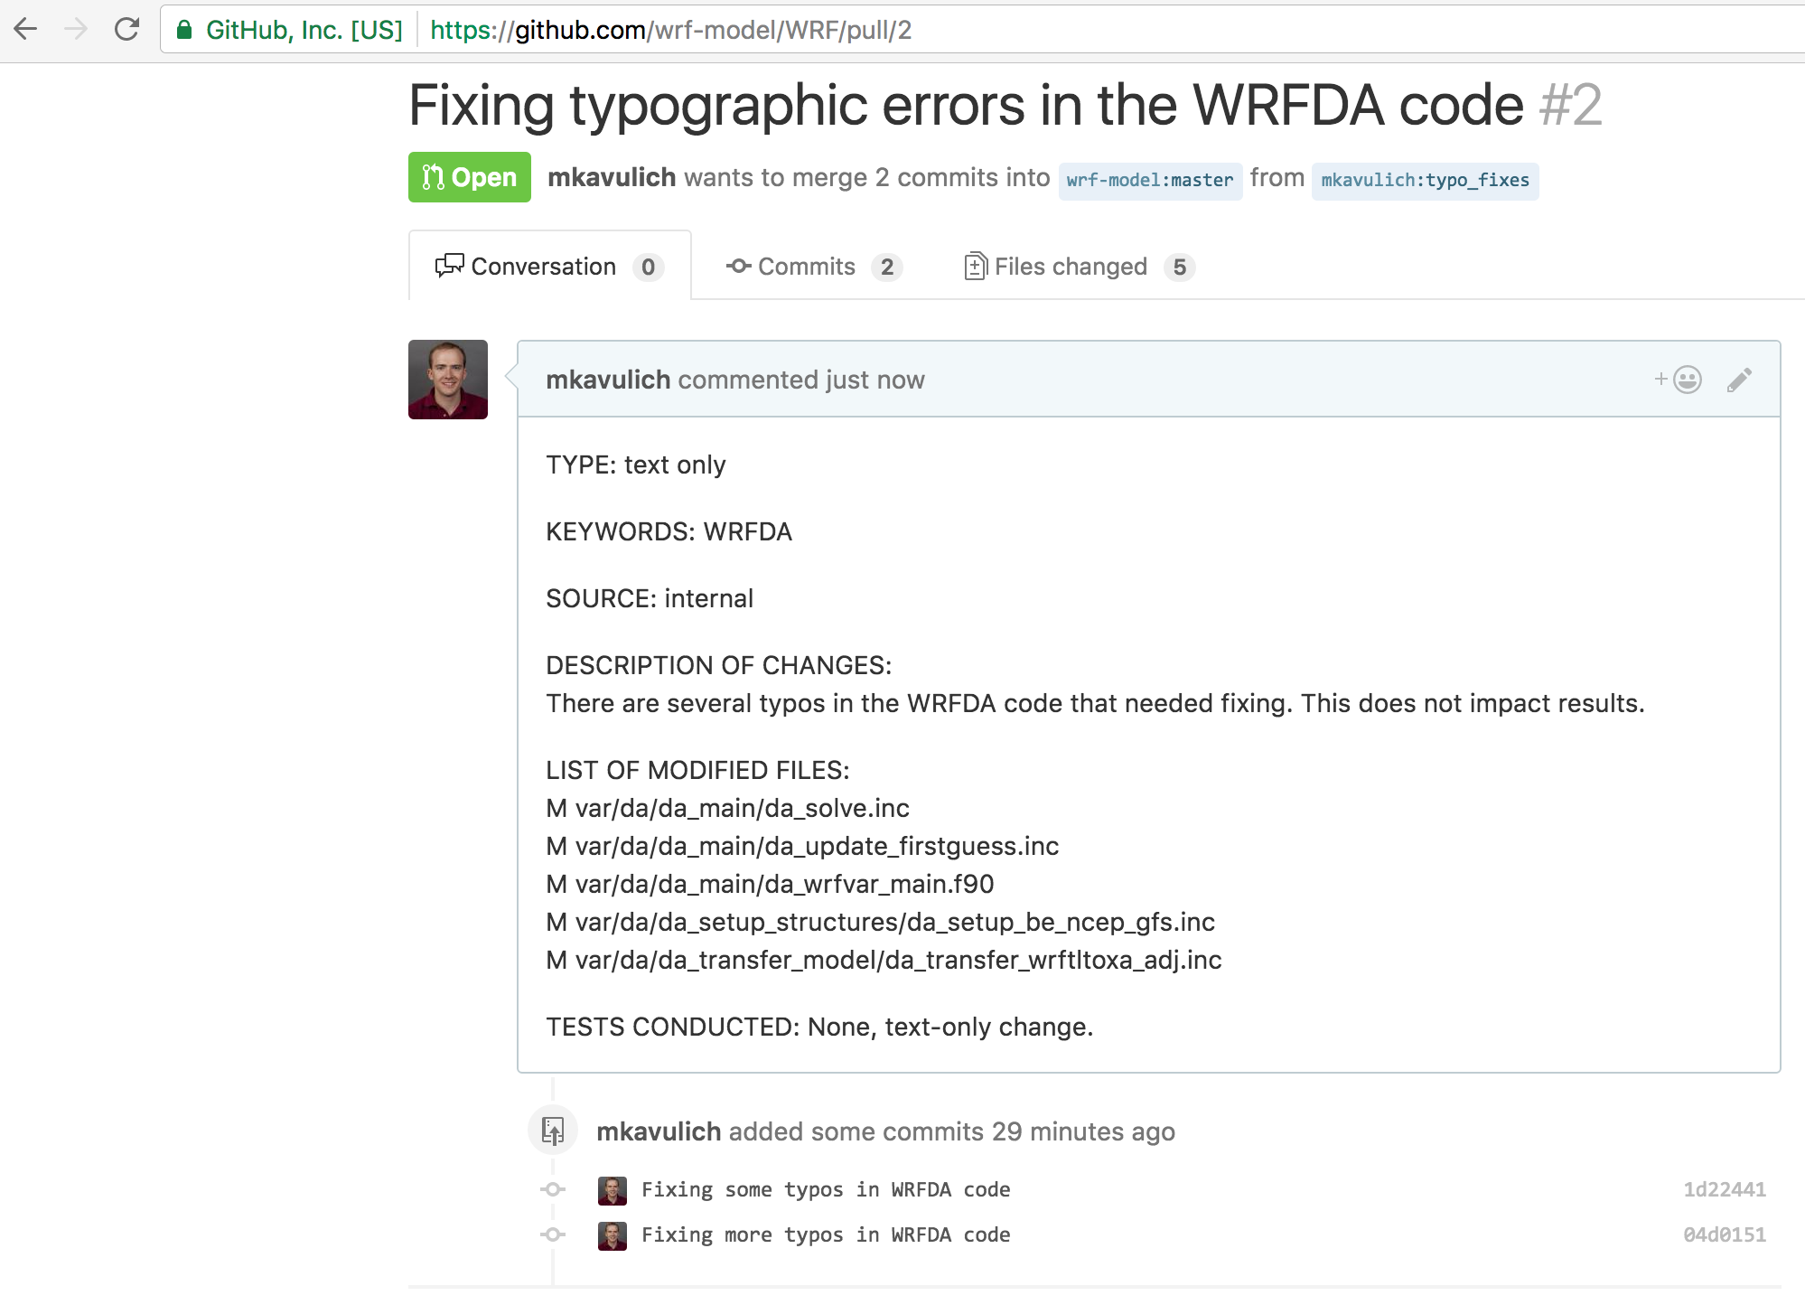Open 'Fixing some typos in WRFDA code' commit
The image size is (1805, 1314).
(x=826, y=1189)
